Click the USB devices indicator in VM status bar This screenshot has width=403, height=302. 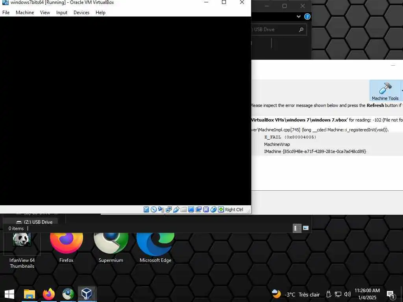[176, 210]
